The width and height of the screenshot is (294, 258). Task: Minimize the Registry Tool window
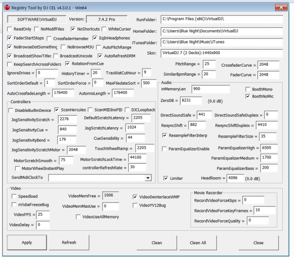coord(257,8)
